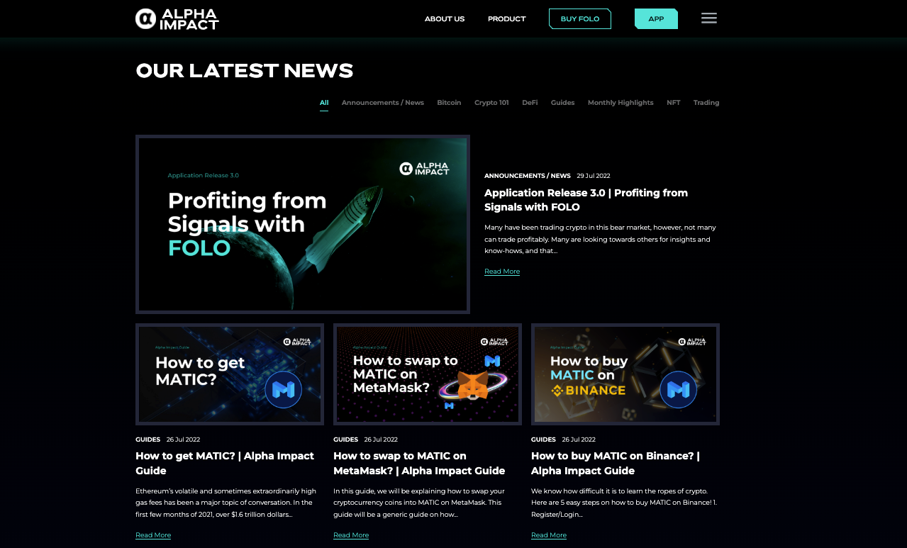Select the DeFi filter tab
The image size is (907, 548).
(x=530, y=103)
